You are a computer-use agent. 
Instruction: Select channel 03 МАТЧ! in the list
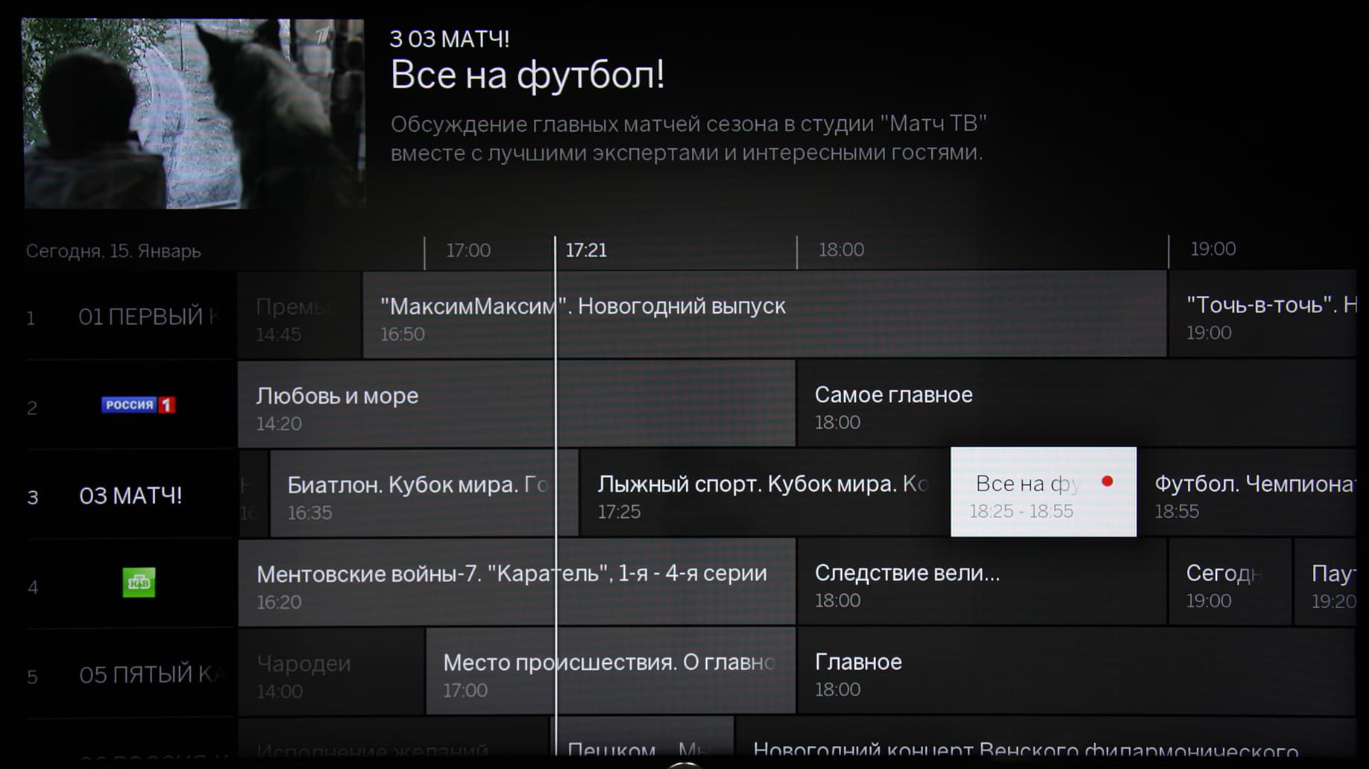[130, 496]
